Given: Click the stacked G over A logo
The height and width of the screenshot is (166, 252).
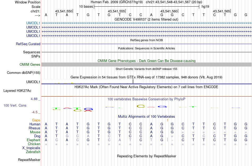Looking at the screenshot, I should 88,110.
